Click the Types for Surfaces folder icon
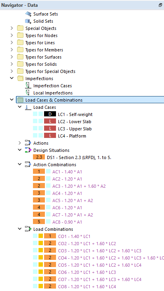This screenshot has width=164, height=291. 20,57
